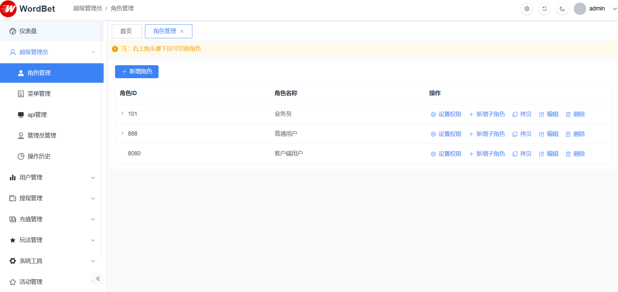Open 设置权限 for 业务员 role

click(446, 114)
